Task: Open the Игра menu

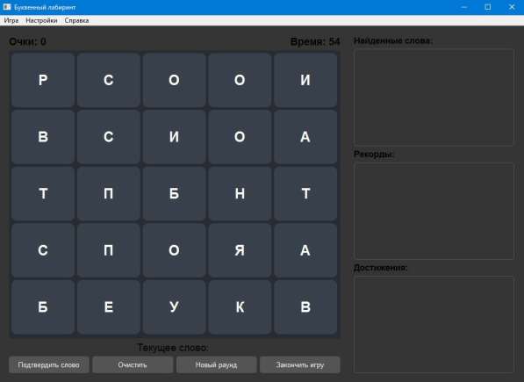Action: tap(11, 20)
